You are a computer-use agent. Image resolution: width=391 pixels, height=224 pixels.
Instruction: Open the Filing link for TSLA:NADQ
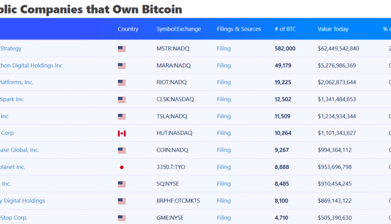(x=224, y=116)
